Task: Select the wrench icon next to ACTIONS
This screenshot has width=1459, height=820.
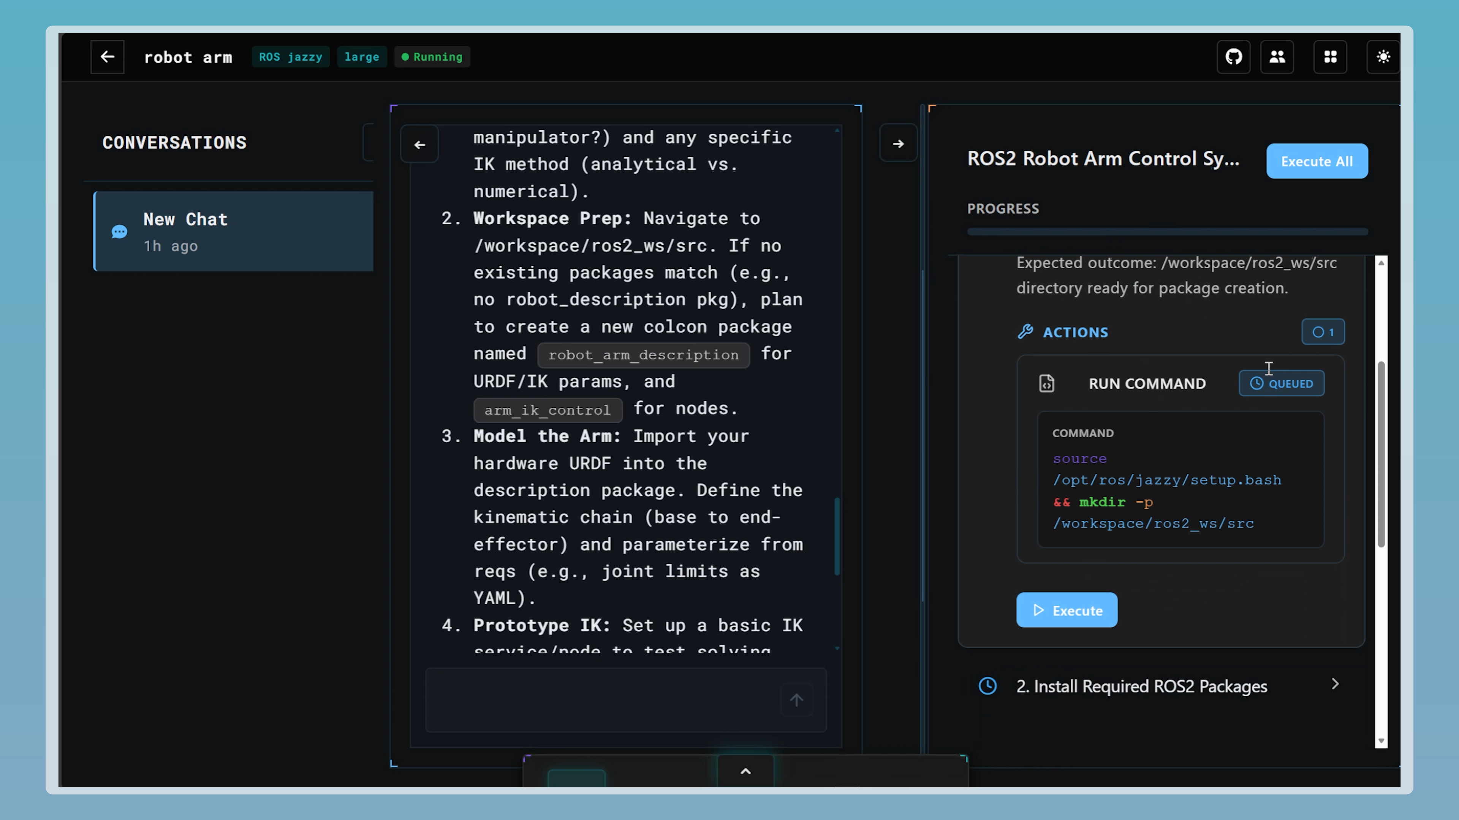Action: pyautogui.click(x=1025, y=332)
